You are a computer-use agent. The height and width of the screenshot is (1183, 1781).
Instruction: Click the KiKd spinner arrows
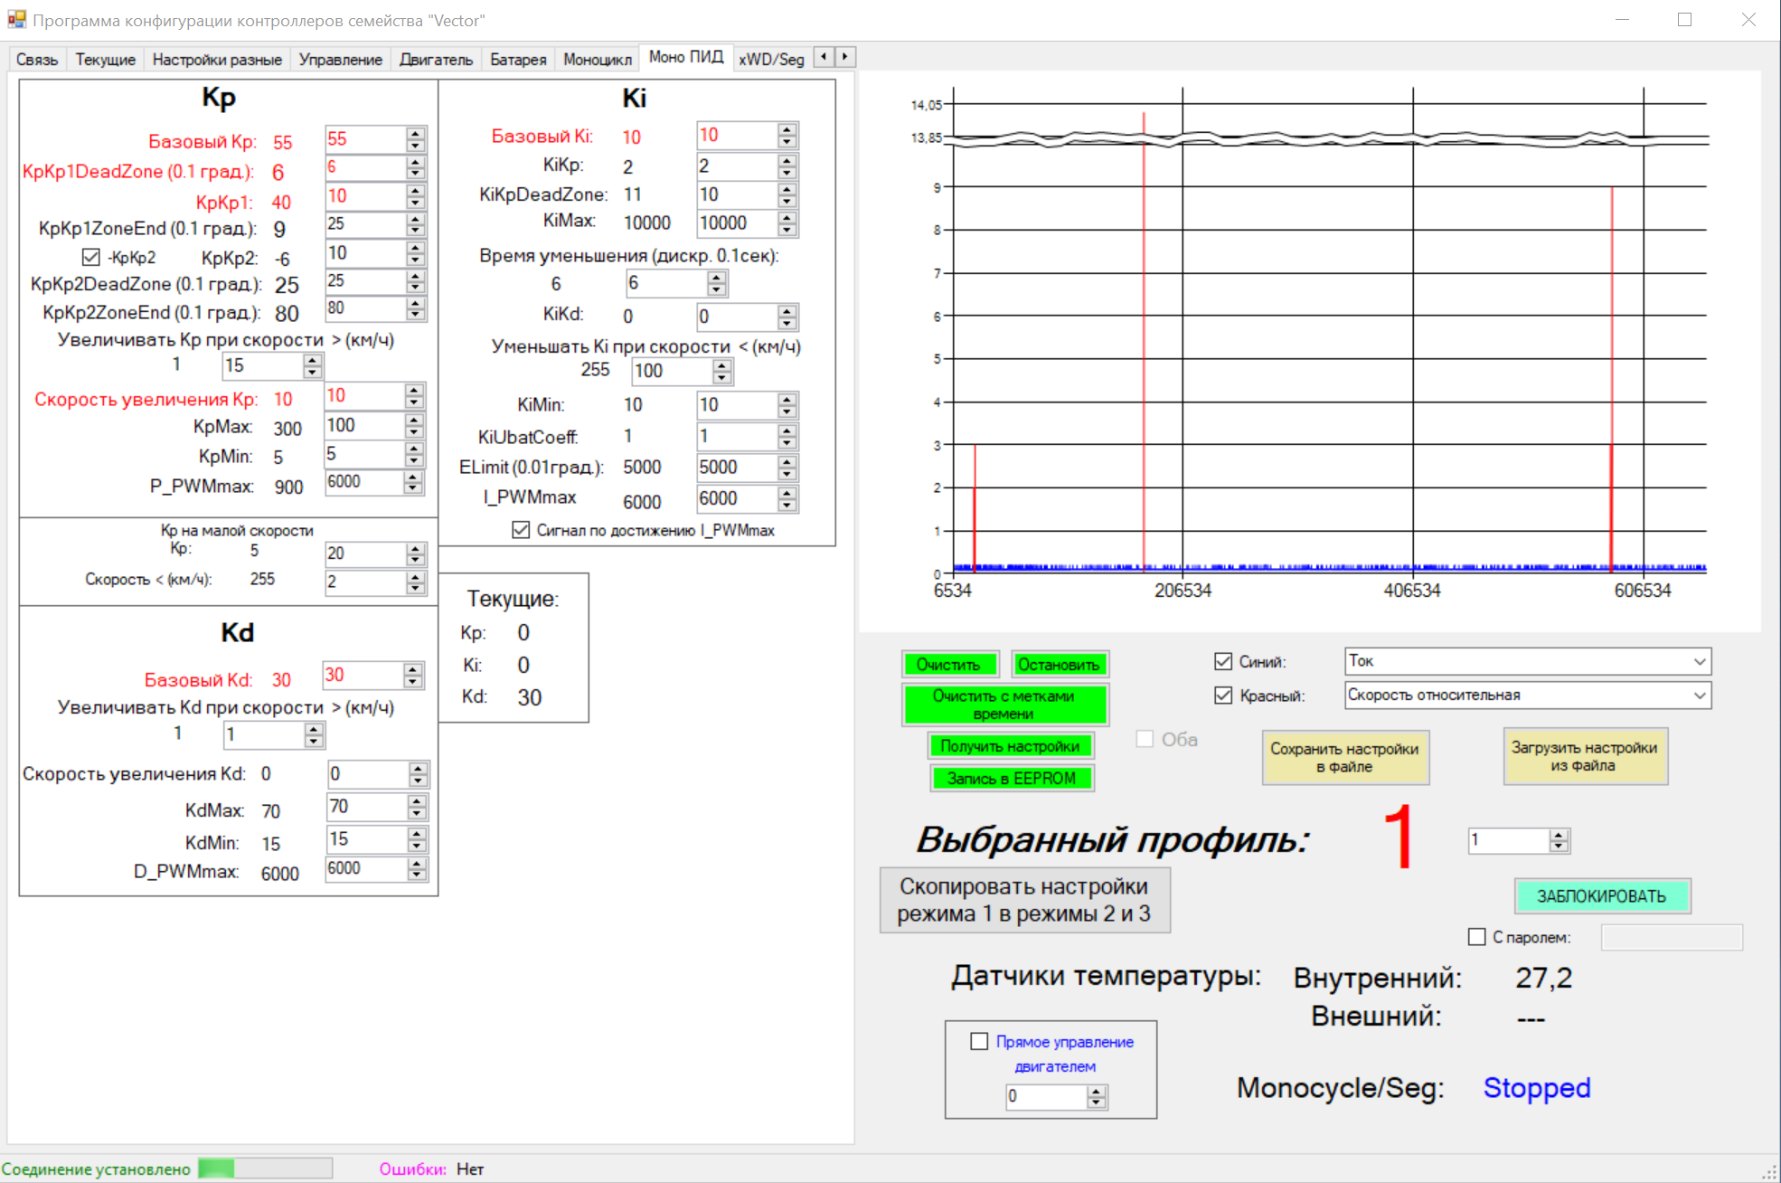tap(787, 317)
